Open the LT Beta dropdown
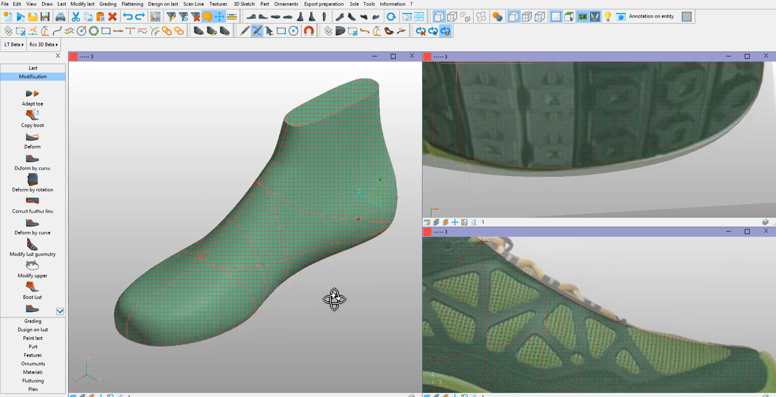The width and height of the screenshot is (776, 397). click(13, 45)
